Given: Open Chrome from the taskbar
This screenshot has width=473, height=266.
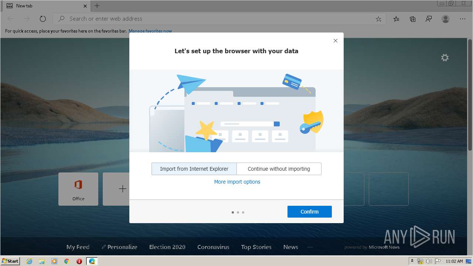Looking at the screenshot, I should tap(67, 261).
